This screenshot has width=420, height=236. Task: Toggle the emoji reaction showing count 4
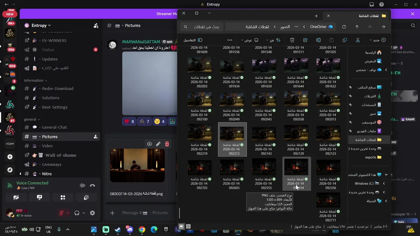(159, 121)
